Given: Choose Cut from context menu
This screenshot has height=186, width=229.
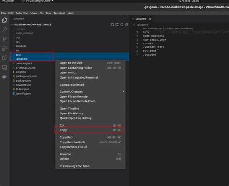Looking at the screenshot, I should point(90,125).
